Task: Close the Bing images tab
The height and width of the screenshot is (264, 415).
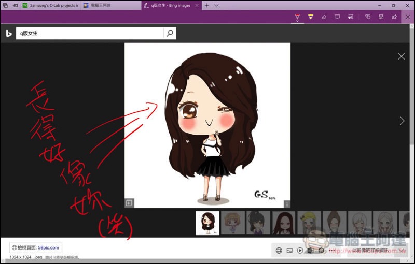Action: pyautogui.click(x=197, y=5)
